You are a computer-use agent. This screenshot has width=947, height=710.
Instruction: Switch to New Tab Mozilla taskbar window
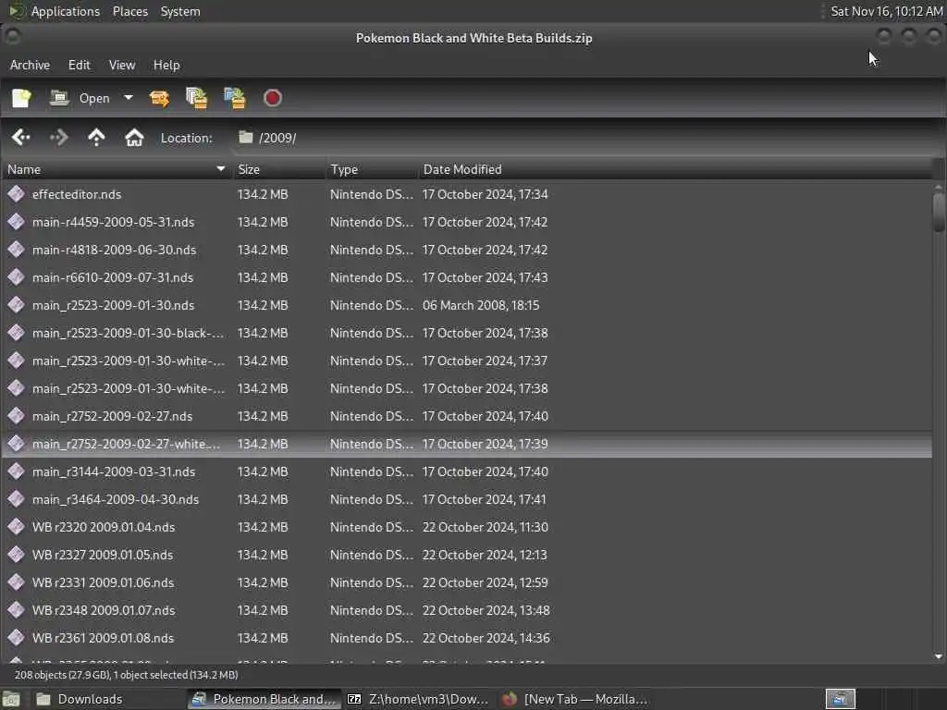(575, 699)
